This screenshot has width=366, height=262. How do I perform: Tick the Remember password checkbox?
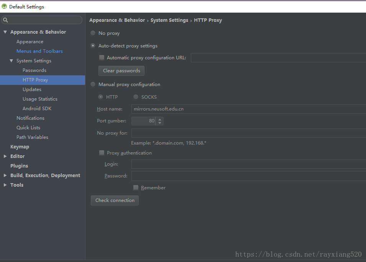(x=136, y=188)
